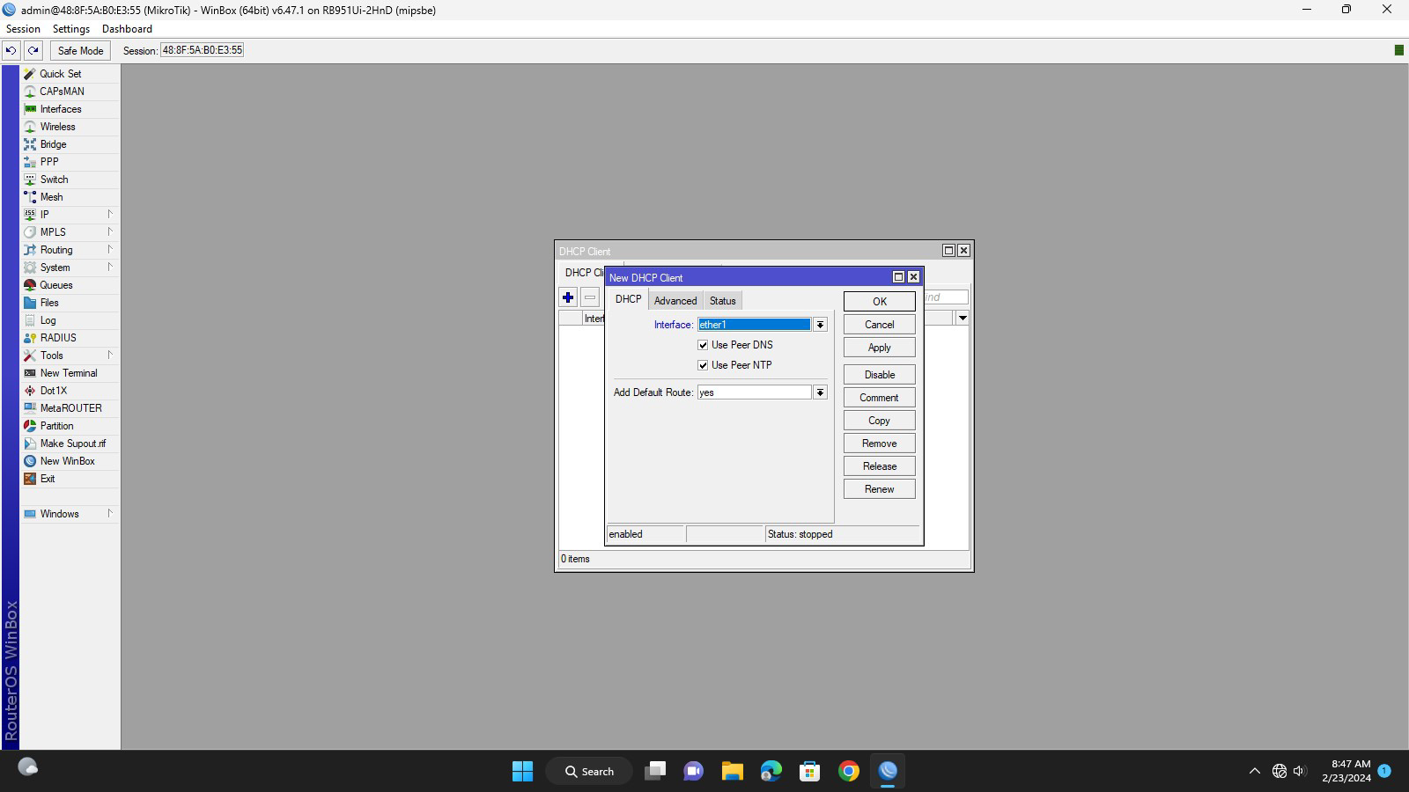Open Microsoft Edge from the taskbar

point(771,771)
